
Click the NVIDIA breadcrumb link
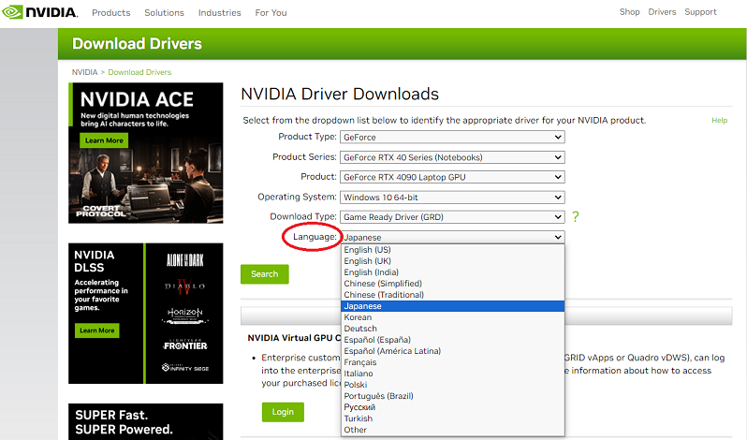pyautogui.click(x=85, y=72)
